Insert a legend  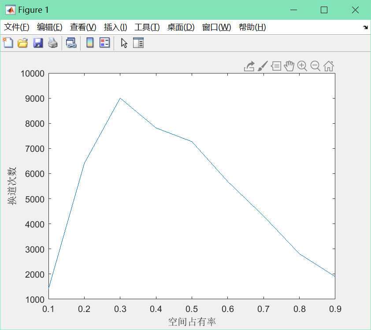pyautogui.click(x=104, y=43)
